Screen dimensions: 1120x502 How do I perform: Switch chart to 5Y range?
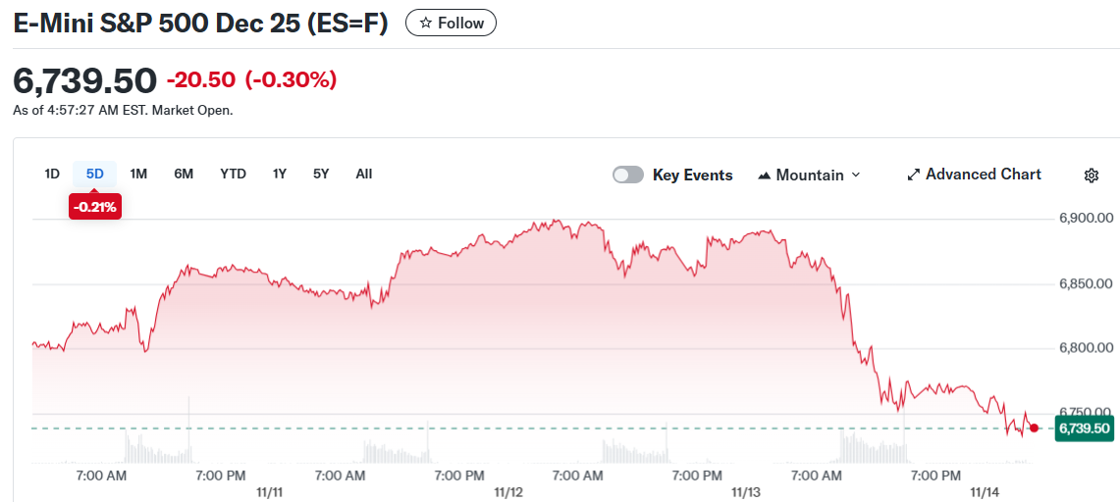321,174
